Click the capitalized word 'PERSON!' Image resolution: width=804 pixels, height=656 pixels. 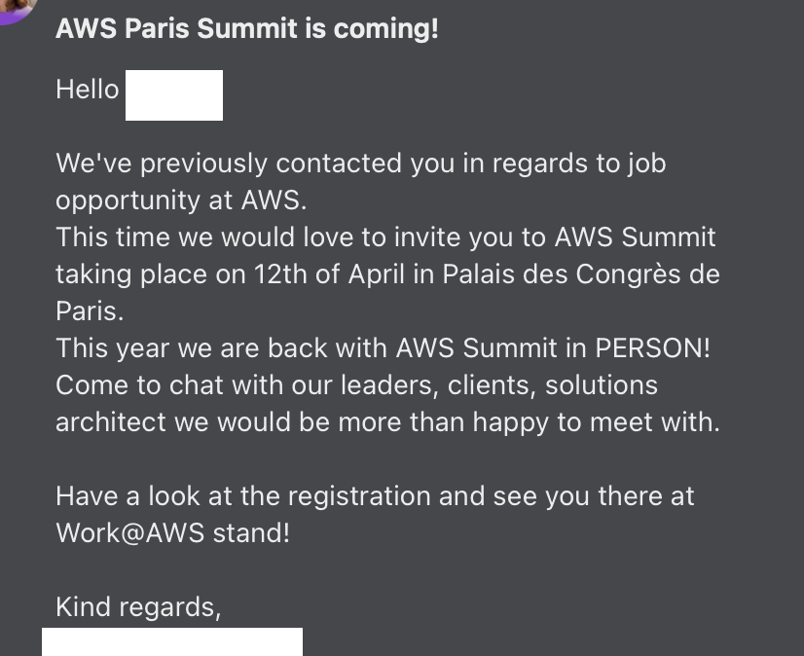click(653, 347)
